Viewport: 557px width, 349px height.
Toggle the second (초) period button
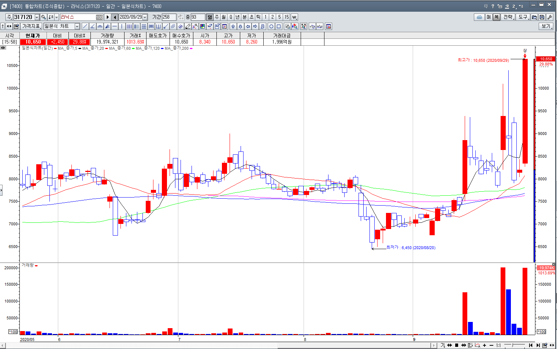click(x=252, y=17)
